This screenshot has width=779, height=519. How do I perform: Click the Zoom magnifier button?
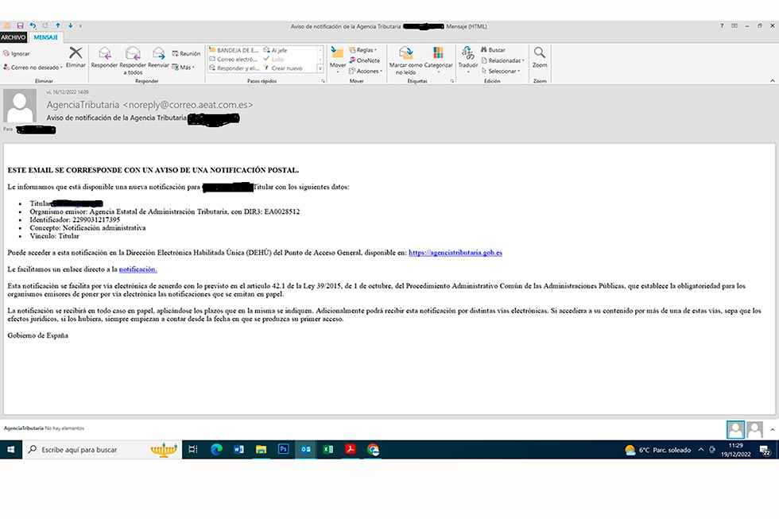[x=540, y=57]
